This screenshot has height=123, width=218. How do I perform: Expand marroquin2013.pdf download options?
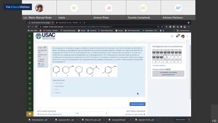click(130, 120)
